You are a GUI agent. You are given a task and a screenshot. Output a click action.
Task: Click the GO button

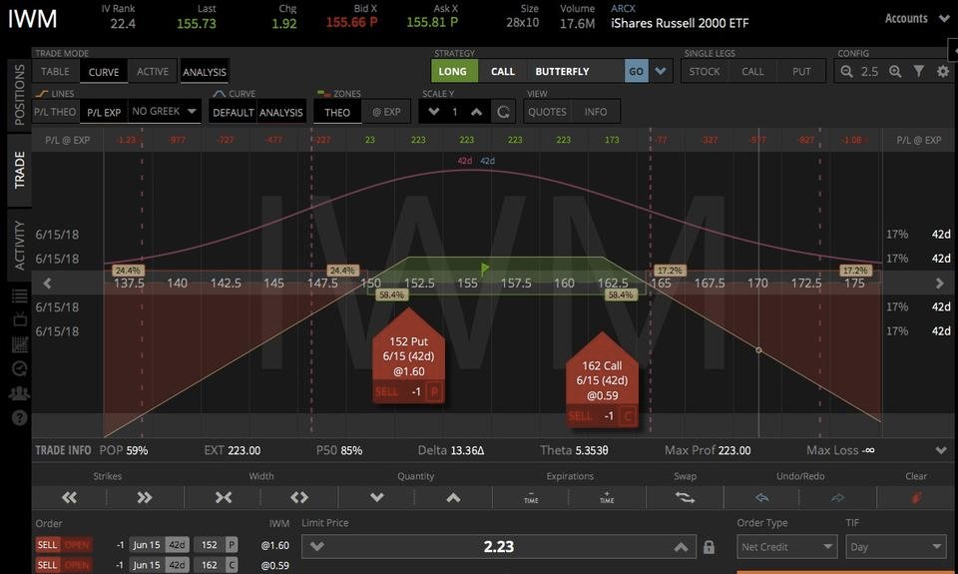tap(636, 72)
